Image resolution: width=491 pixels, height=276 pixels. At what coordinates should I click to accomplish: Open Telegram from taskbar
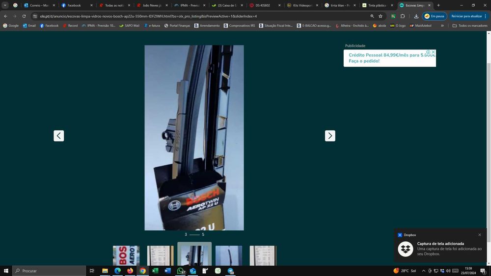(x=230, y=271)
